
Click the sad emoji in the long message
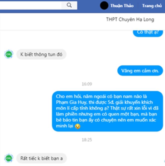tap(78, 126)
